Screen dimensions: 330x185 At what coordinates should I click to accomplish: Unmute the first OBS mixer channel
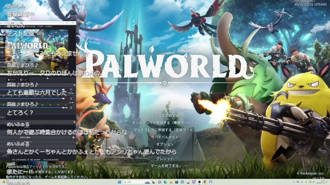click(x=67, y=89)
